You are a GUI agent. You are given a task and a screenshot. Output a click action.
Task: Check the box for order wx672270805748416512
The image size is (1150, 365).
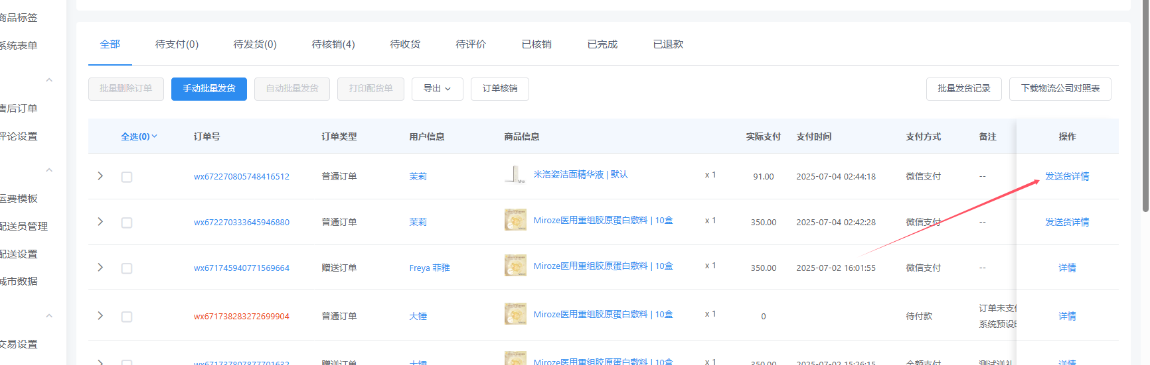coord(127,177)
